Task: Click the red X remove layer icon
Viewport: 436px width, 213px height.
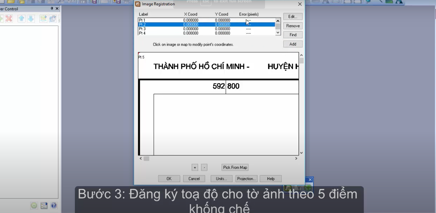Action: [9, 19]
